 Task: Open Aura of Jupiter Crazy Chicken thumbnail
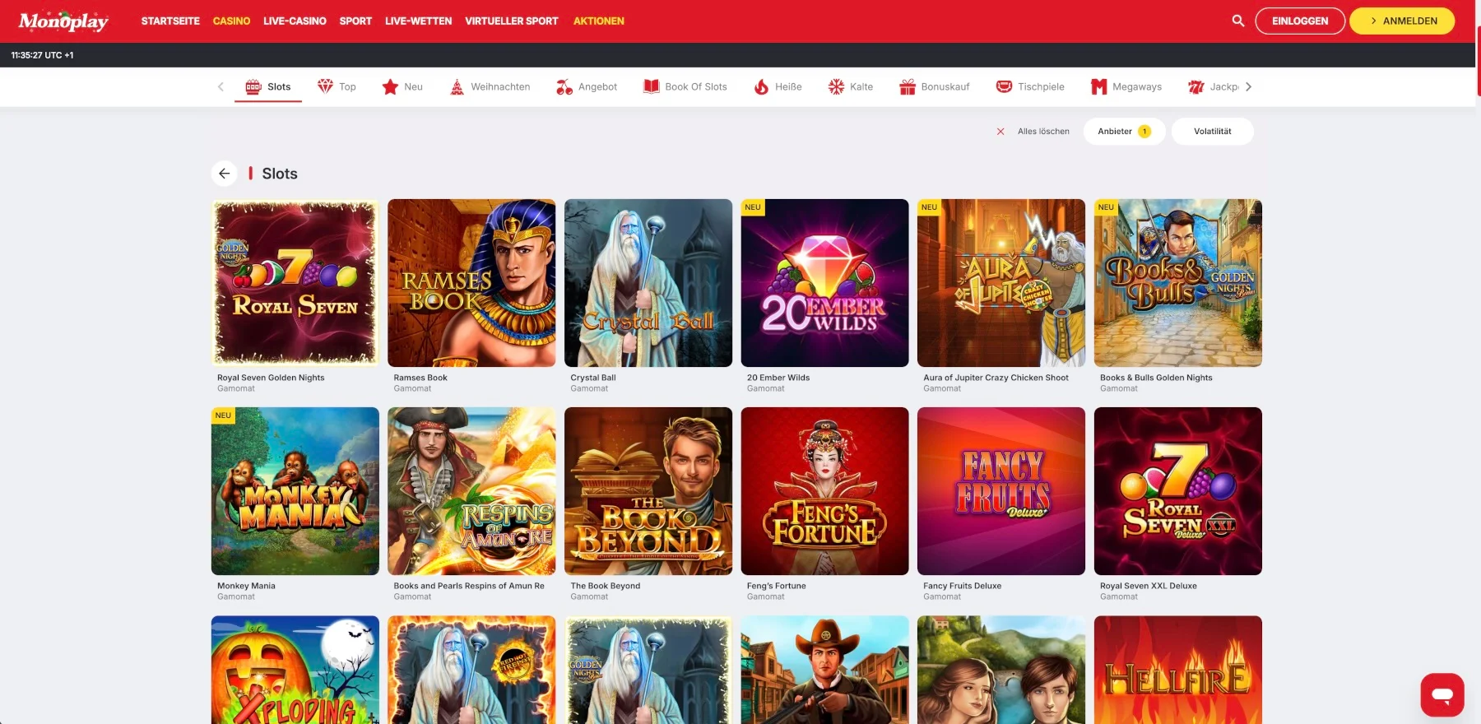tap(1001, 283)
